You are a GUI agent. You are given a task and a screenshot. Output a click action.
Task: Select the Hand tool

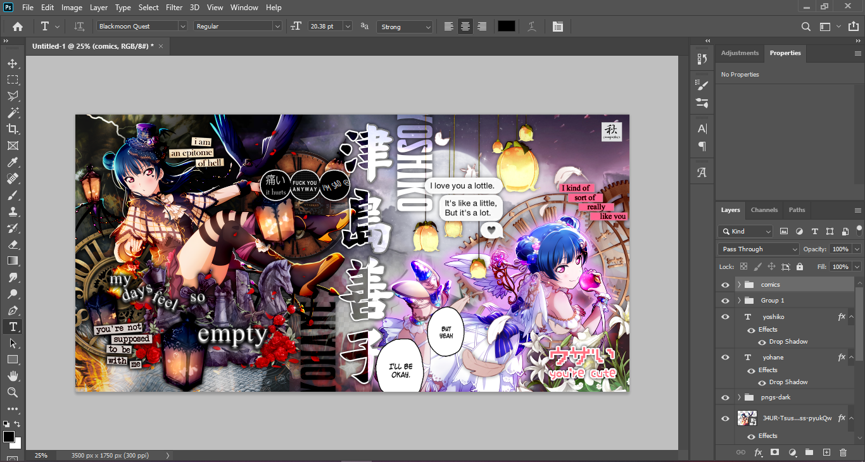point(12,376)
